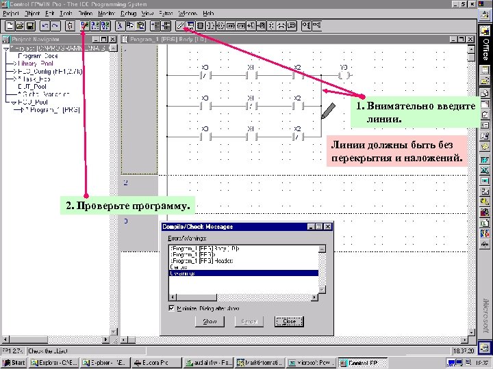The image size is (493, 369).
Task: Select the pencil draw line tool
Action: coord(180,26)
